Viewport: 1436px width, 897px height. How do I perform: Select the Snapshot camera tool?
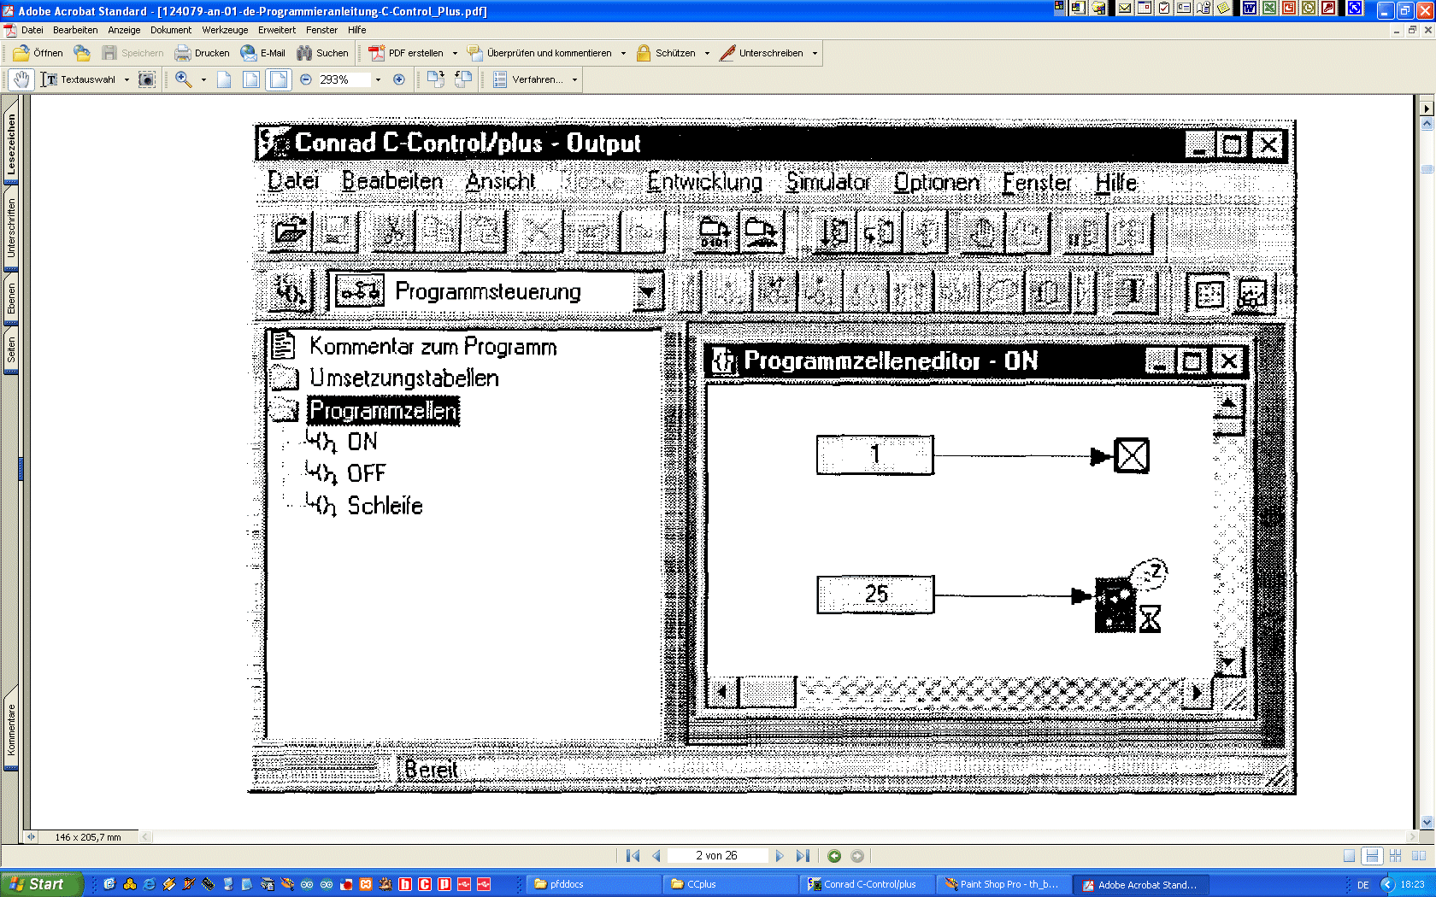(x=147, y=79)
